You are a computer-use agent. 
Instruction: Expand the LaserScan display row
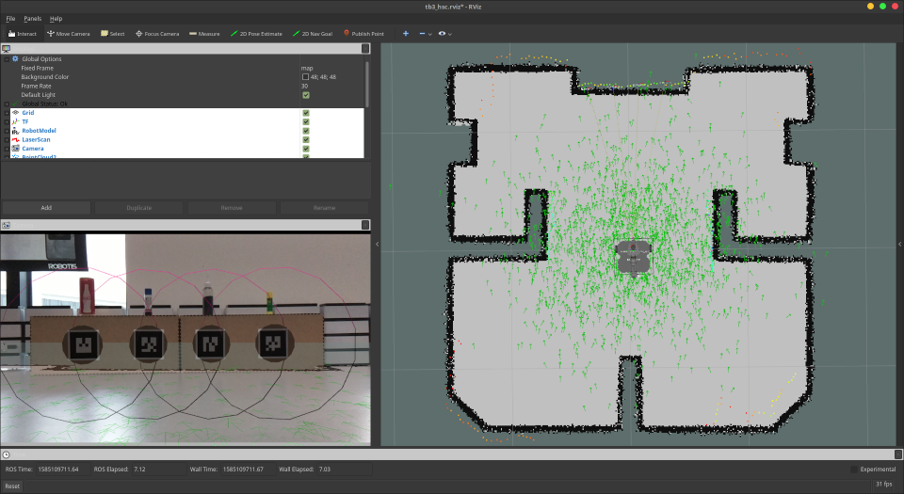click(x=7, y=140)
